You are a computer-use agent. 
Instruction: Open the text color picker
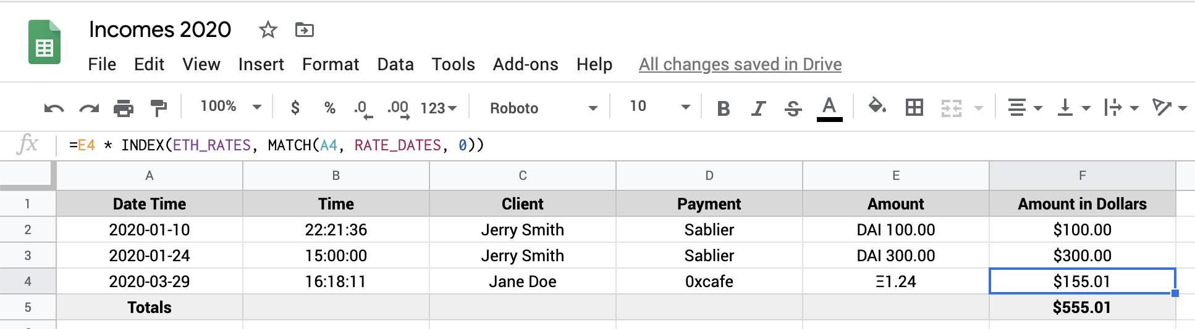click(829, 108)
